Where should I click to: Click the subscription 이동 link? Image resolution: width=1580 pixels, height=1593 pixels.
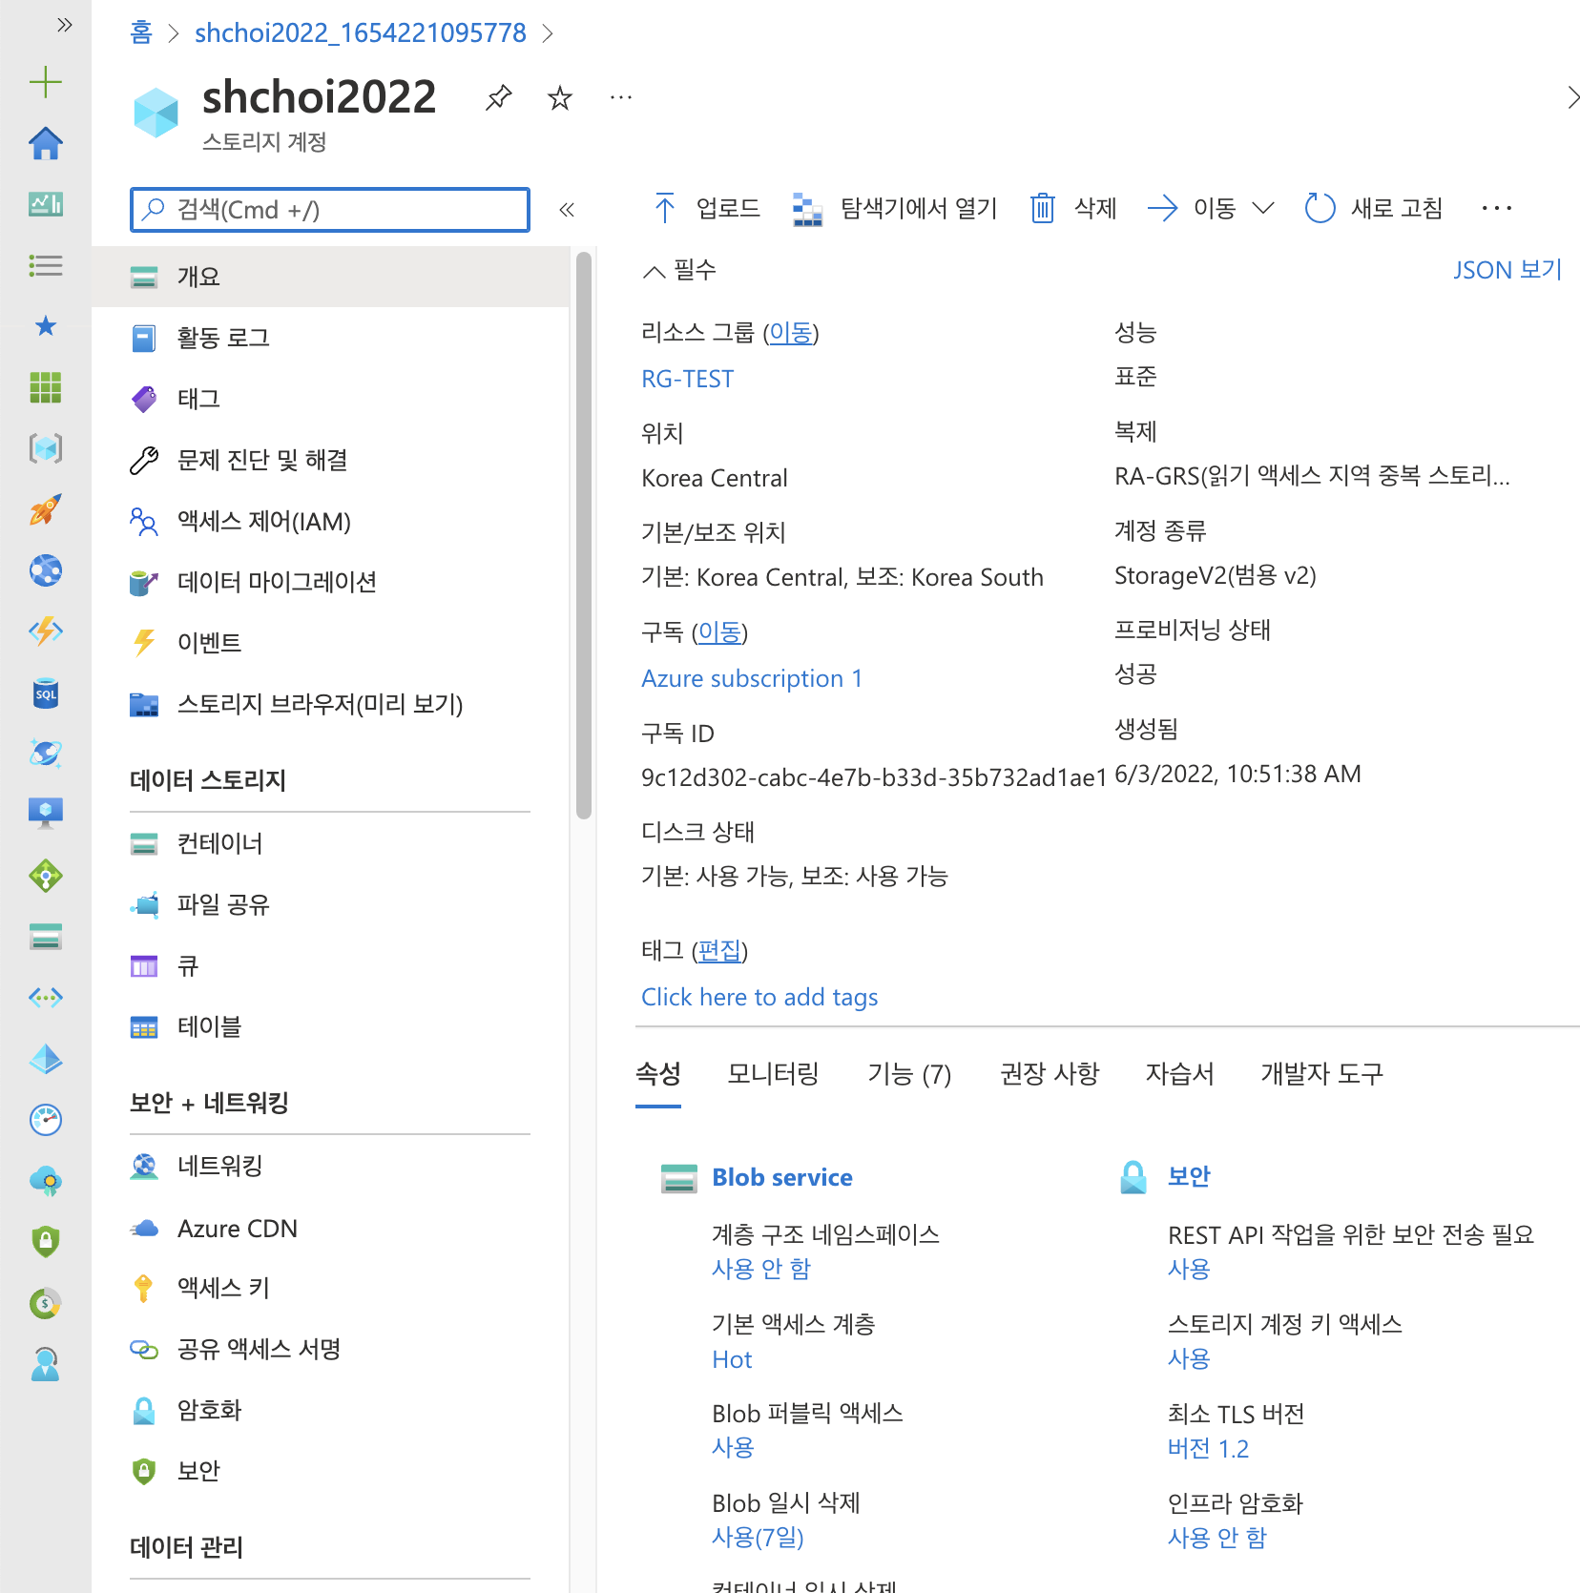click(719, 632)
